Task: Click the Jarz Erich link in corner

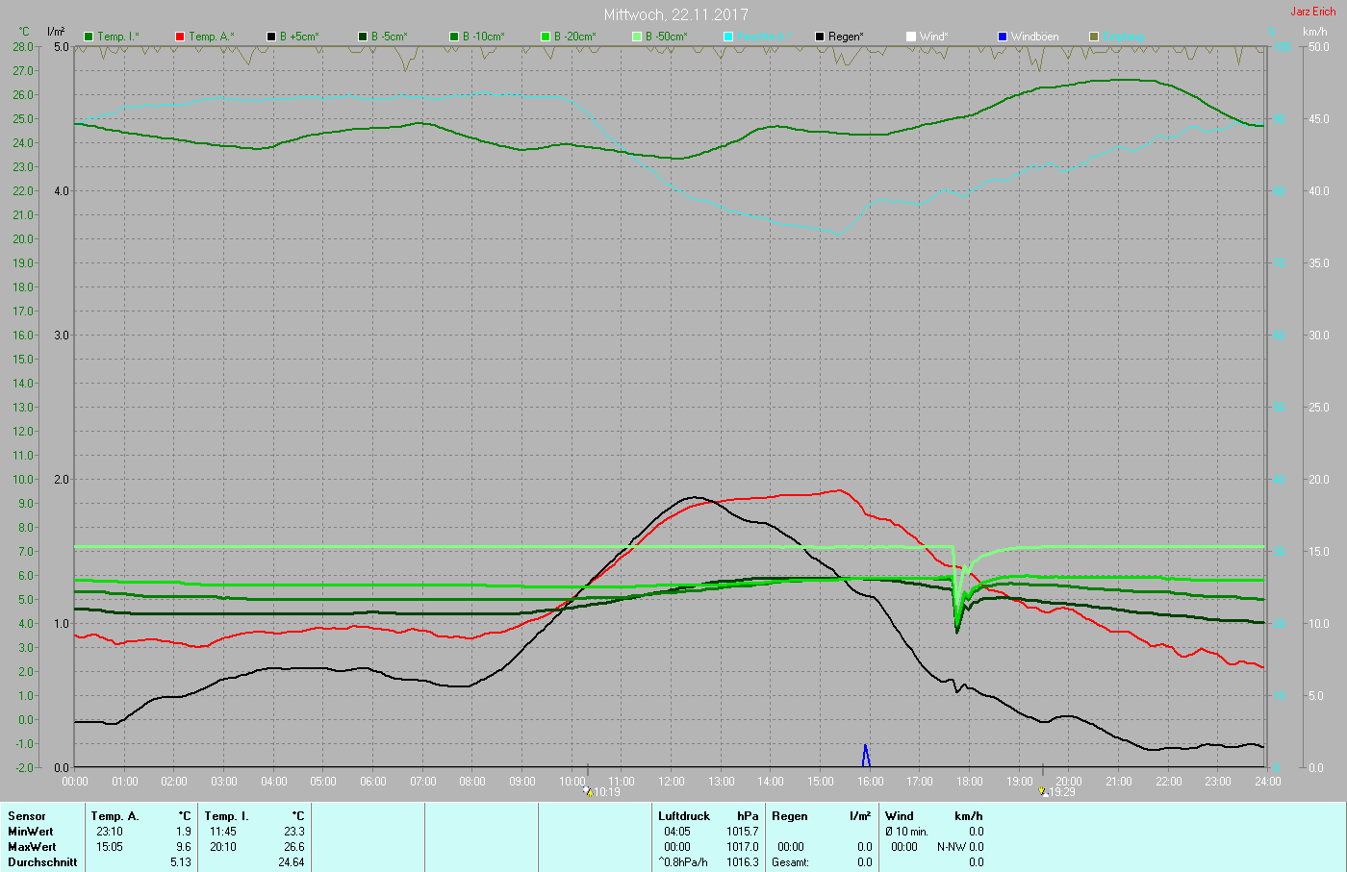Action: tap(1312, 12)
